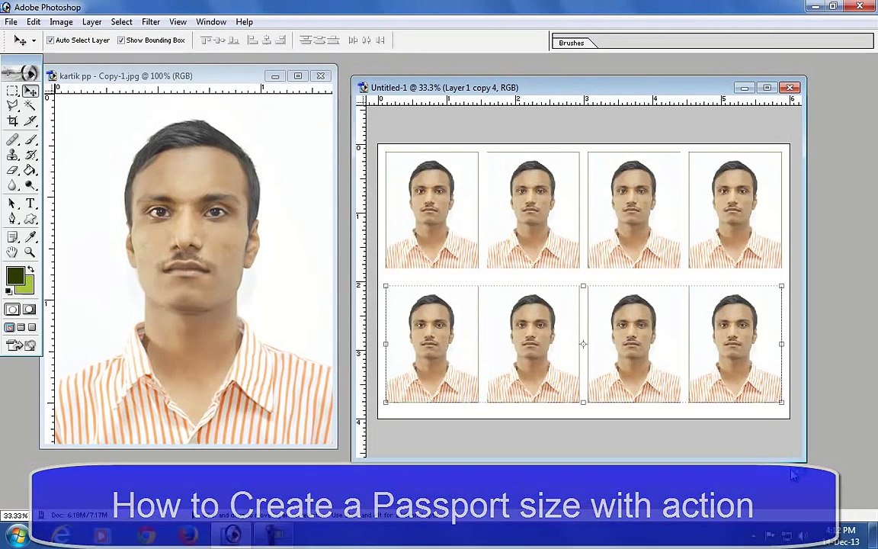The image size is (878, 549).
Task: Click Jump to ImageReady button
Action: coord(21,345)
